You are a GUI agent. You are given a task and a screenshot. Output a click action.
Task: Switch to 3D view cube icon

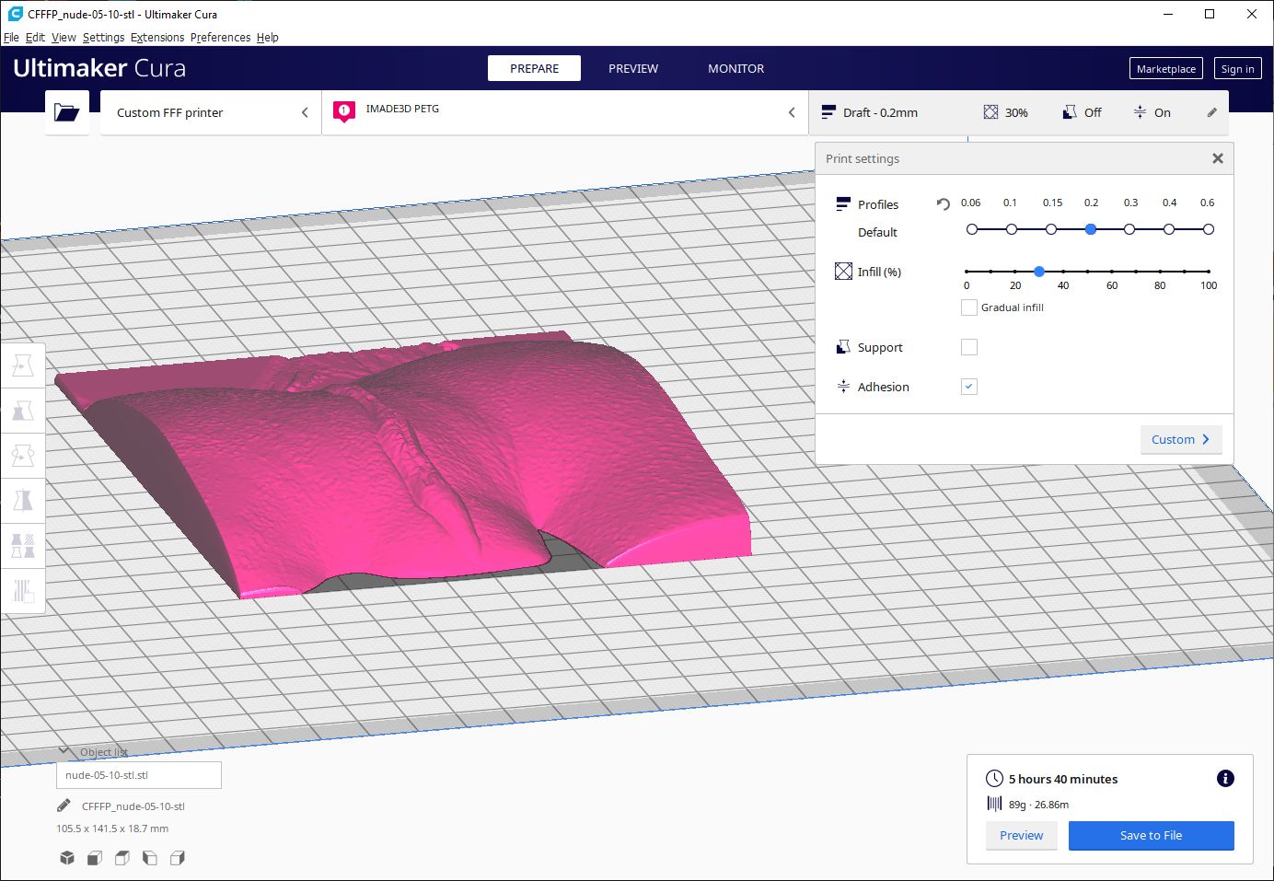(66, 858)
